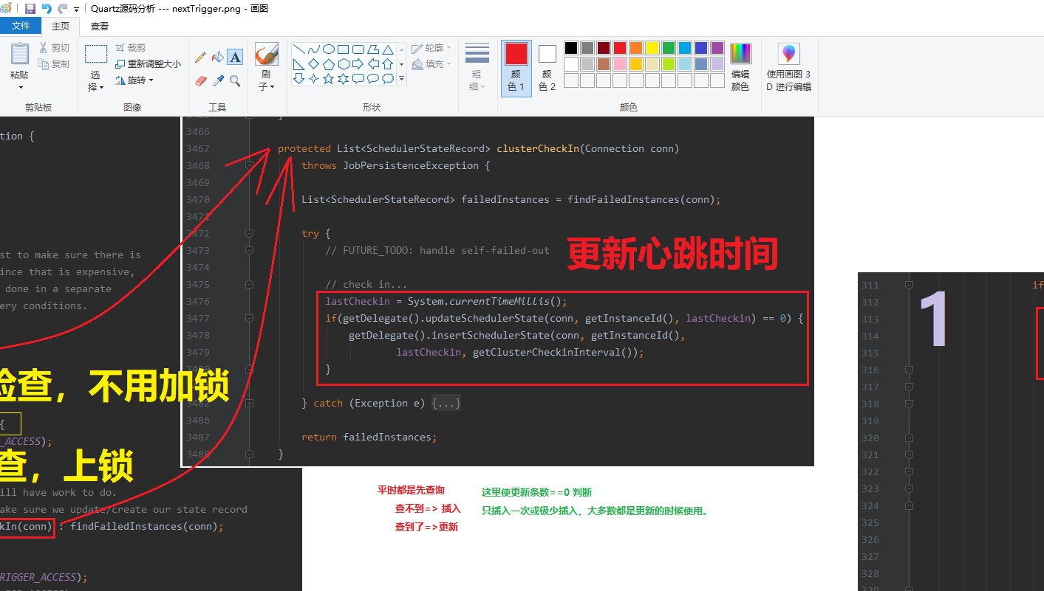The width and height of the screenshot is (1044, 591).
Task: Open the 旋转 (Rotate) dropdown
Action: tap(134, 80)
